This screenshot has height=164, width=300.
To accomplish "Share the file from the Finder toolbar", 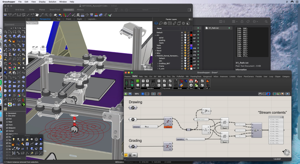I will [x=242, y=22].
